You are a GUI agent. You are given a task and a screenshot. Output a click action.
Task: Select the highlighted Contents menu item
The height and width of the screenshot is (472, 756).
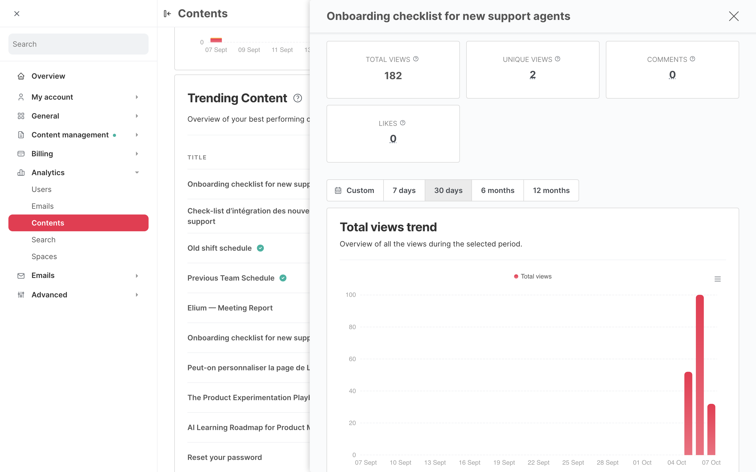point(78,223)
